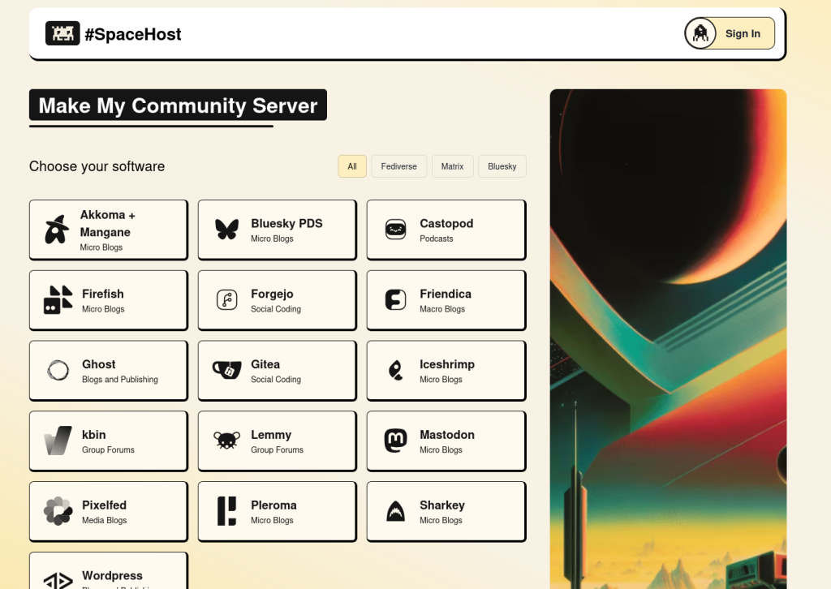The width and height of the screenshot is (831, 589).
Task: Click the Blogs and Publishing subtitle under Ghost
Action: [x=120, y=380]
